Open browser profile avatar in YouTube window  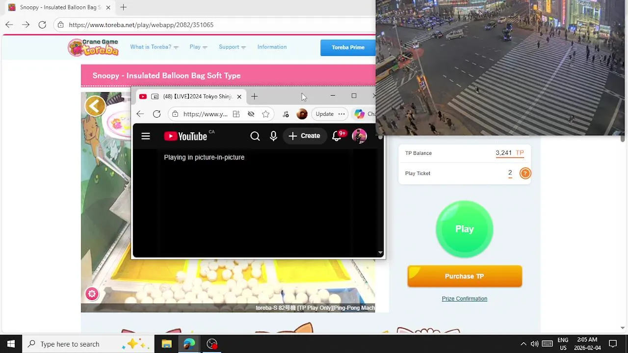tap(302, 114)
